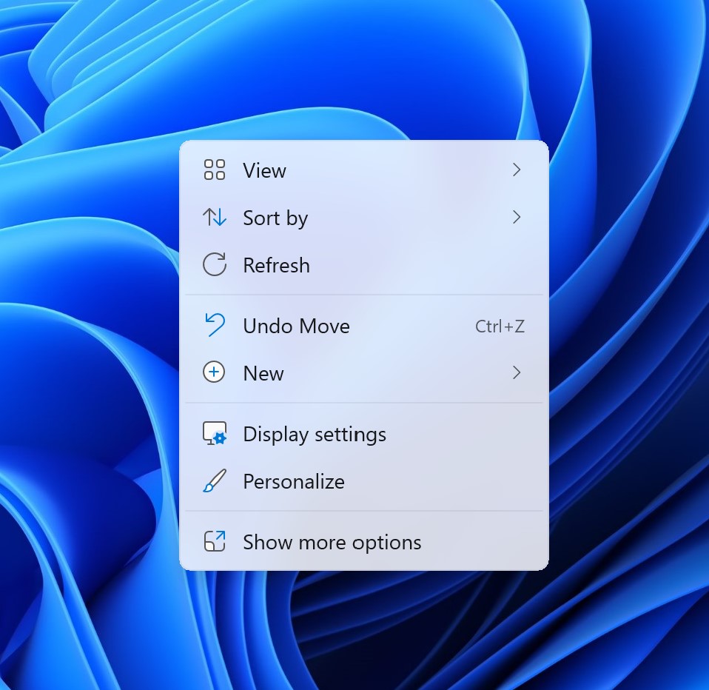This screenshot has height=690, width=709.
Task: Click the Sort by arrows icon
Action: click(x=215, y=217)
